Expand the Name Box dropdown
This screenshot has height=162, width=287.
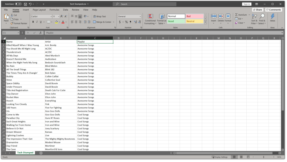click(x=18, y=33)
